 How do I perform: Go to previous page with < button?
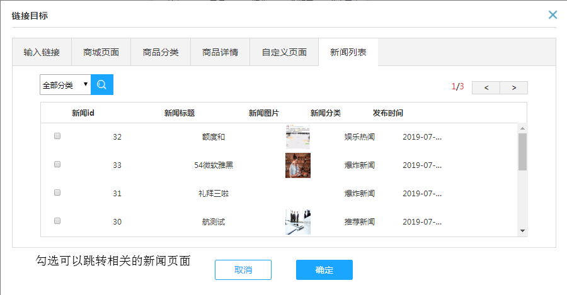point(486,87)
